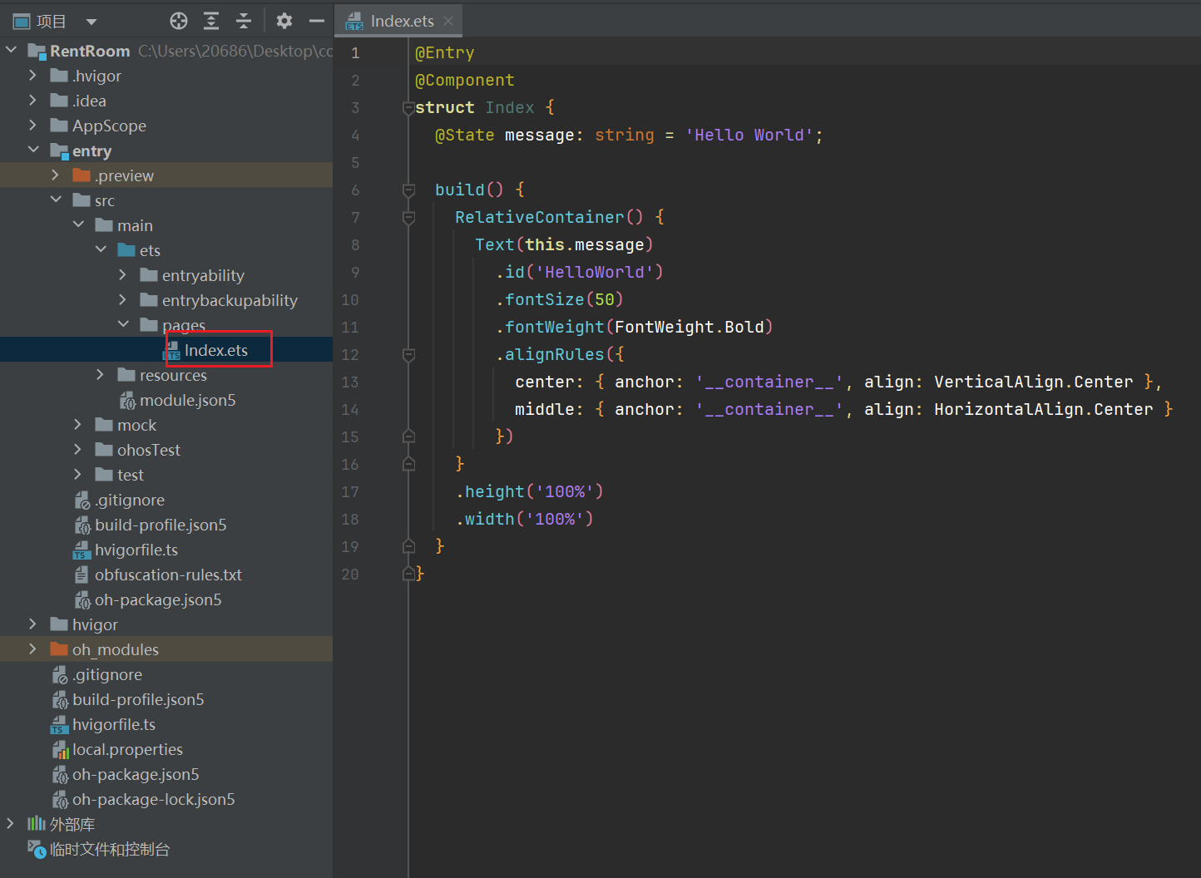Select the entry .gitignore file

[130, 500]
